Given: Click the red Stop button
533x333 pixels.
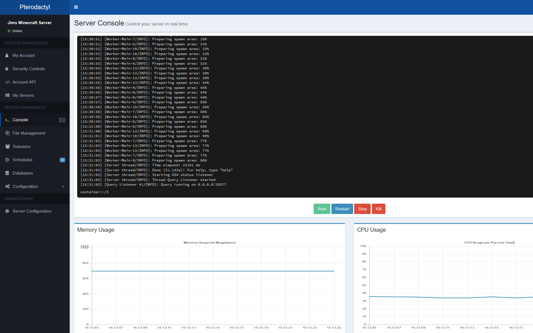Looking at the screenshot, I should 362,209.
